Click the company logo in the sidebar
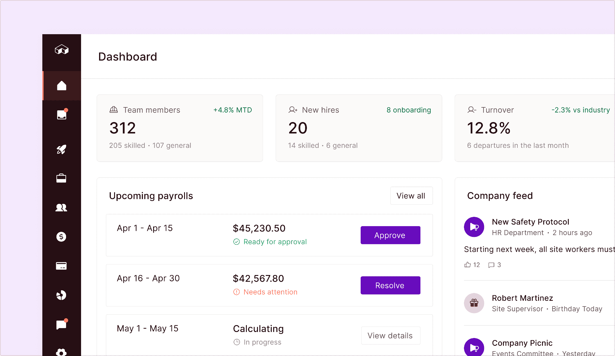 [x=62, y=49]
